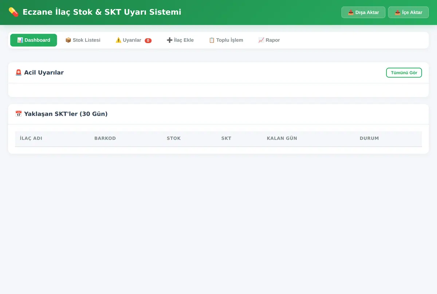
Task: Click the Yaklaşan SKT'ler (30 Gün) heading
Action: [61, 114]
